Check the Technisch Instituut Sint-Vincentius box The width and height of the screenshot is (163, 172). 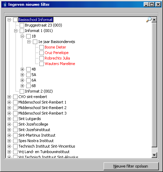tap(15, 146)
